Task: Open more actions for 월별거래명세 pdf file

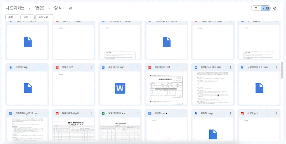Action: coord(91,113)
